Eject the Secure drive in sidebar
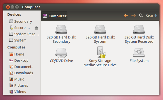163x100 pixels. 36,27
